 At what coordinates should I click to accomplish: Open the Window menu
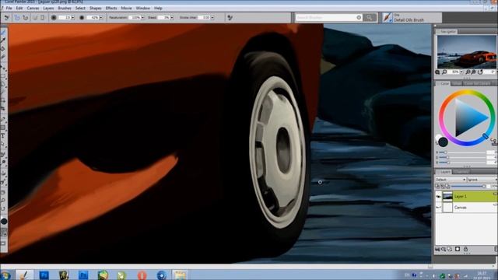pyautogui.click(x=143, y=9)
